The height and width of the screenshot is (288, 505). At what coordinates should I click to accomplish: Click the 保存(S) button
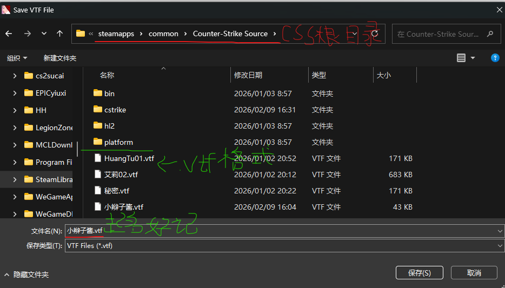click(420, 273)
